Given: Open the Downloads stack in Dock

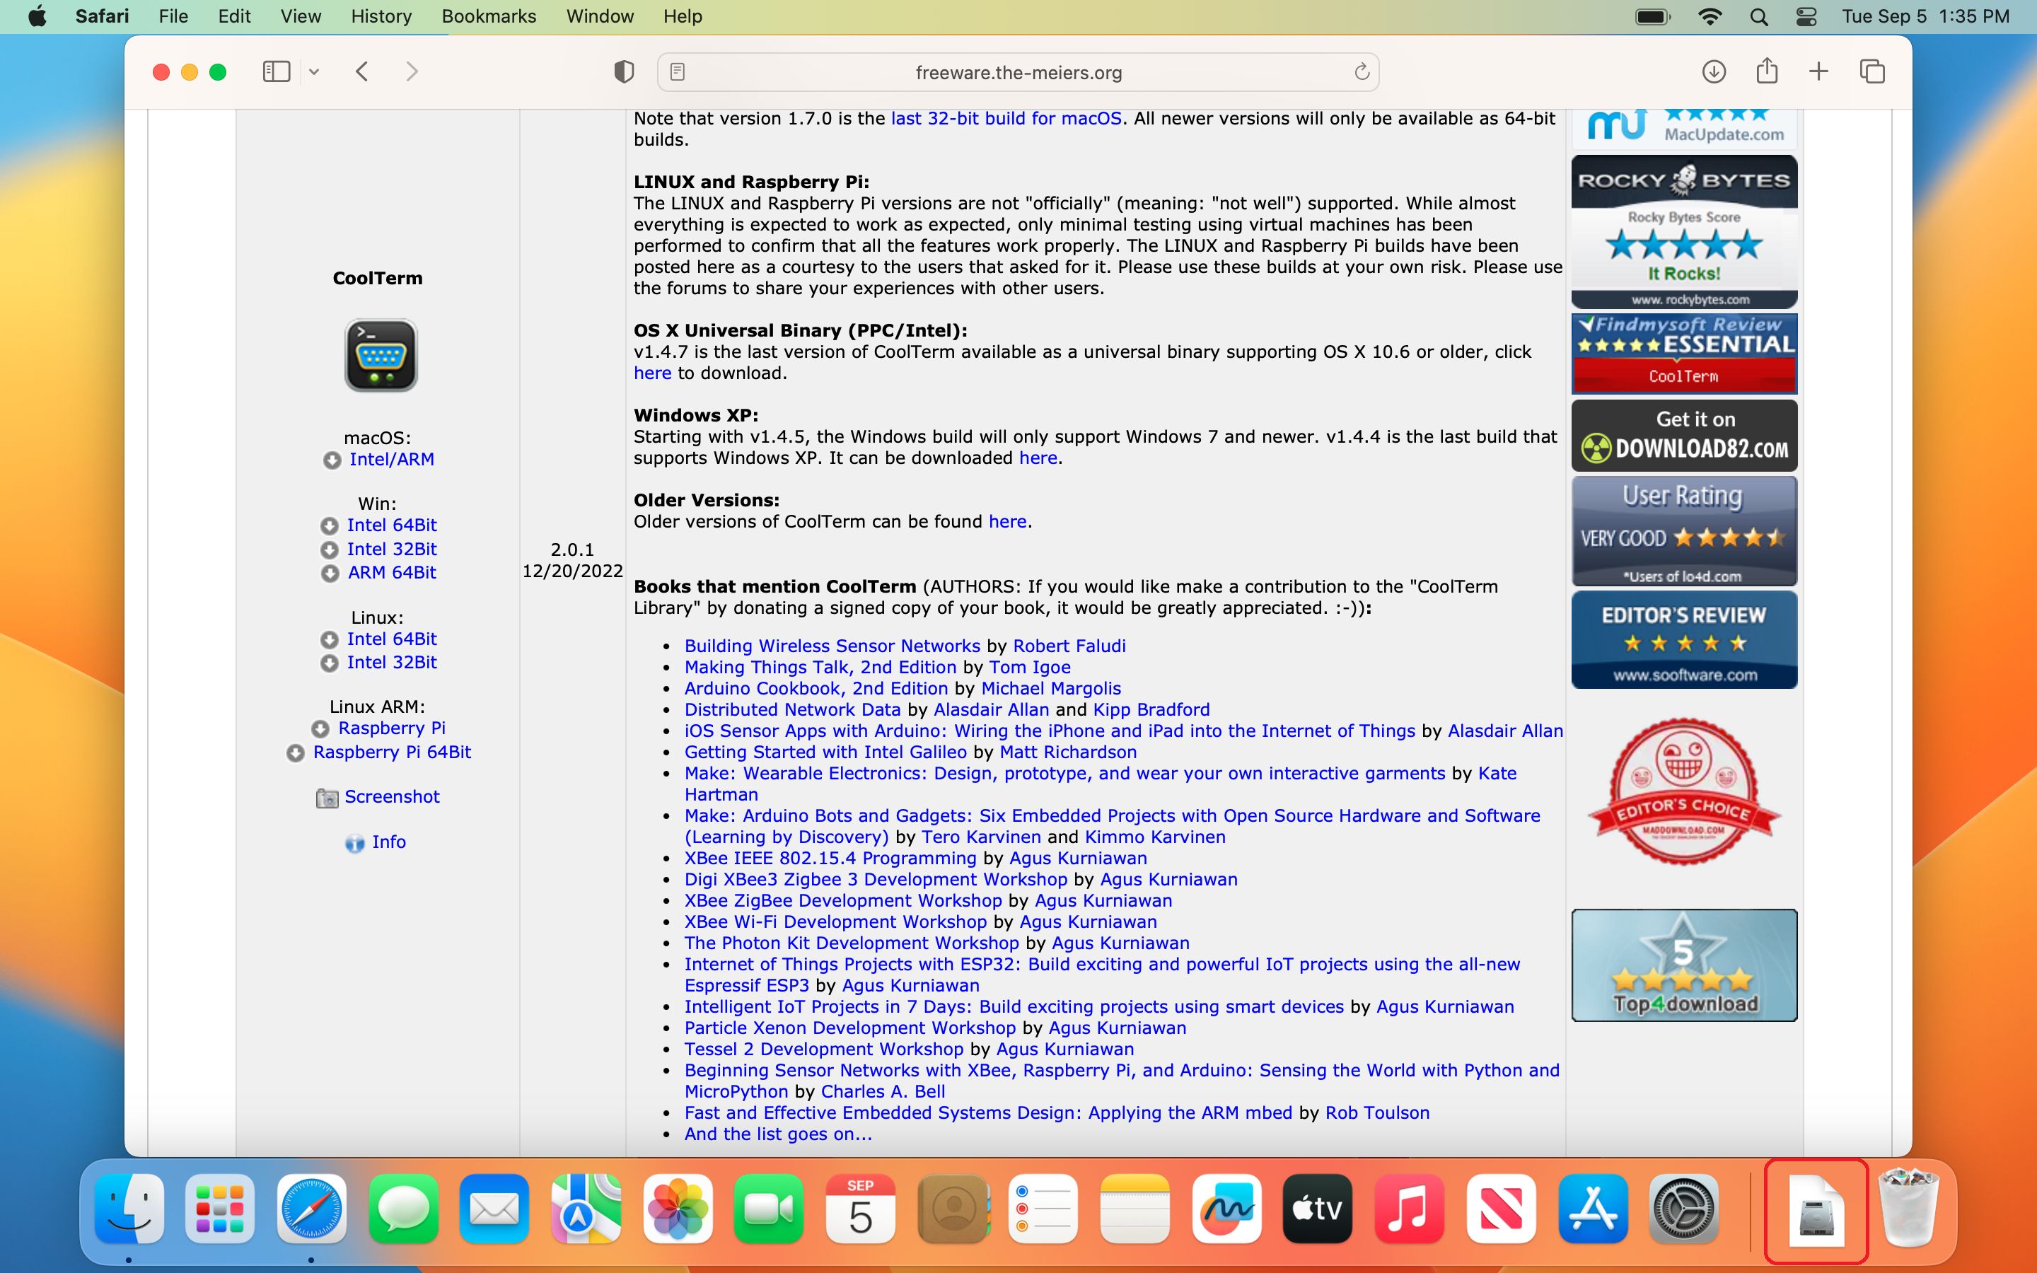Looking at the screenshot, I should (x=1816, y=1211).
